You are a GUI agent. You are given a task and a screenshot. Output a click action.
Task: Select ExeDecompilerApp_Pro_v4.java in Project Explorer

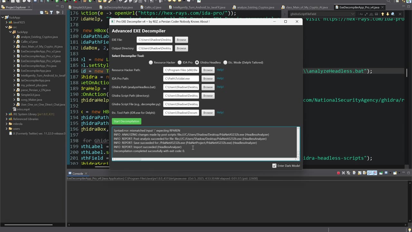pos(40,61)
